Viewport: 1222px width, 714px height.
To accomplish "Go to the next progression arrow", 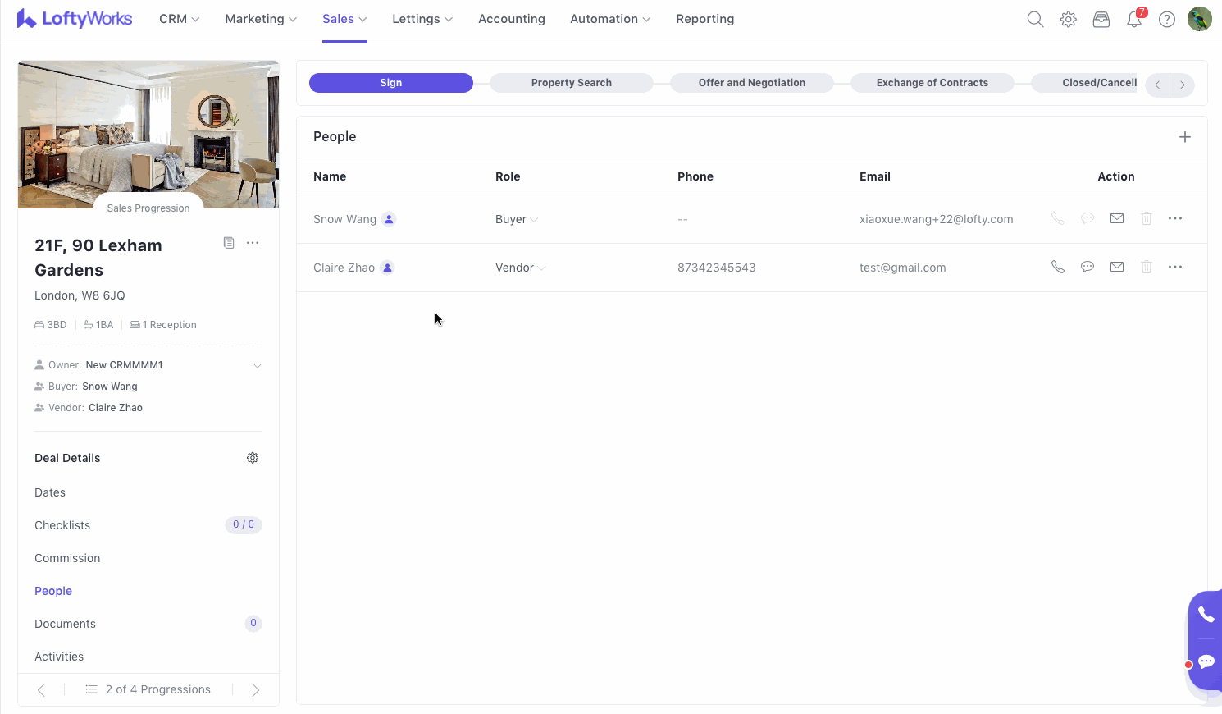I will coord(255,690).
